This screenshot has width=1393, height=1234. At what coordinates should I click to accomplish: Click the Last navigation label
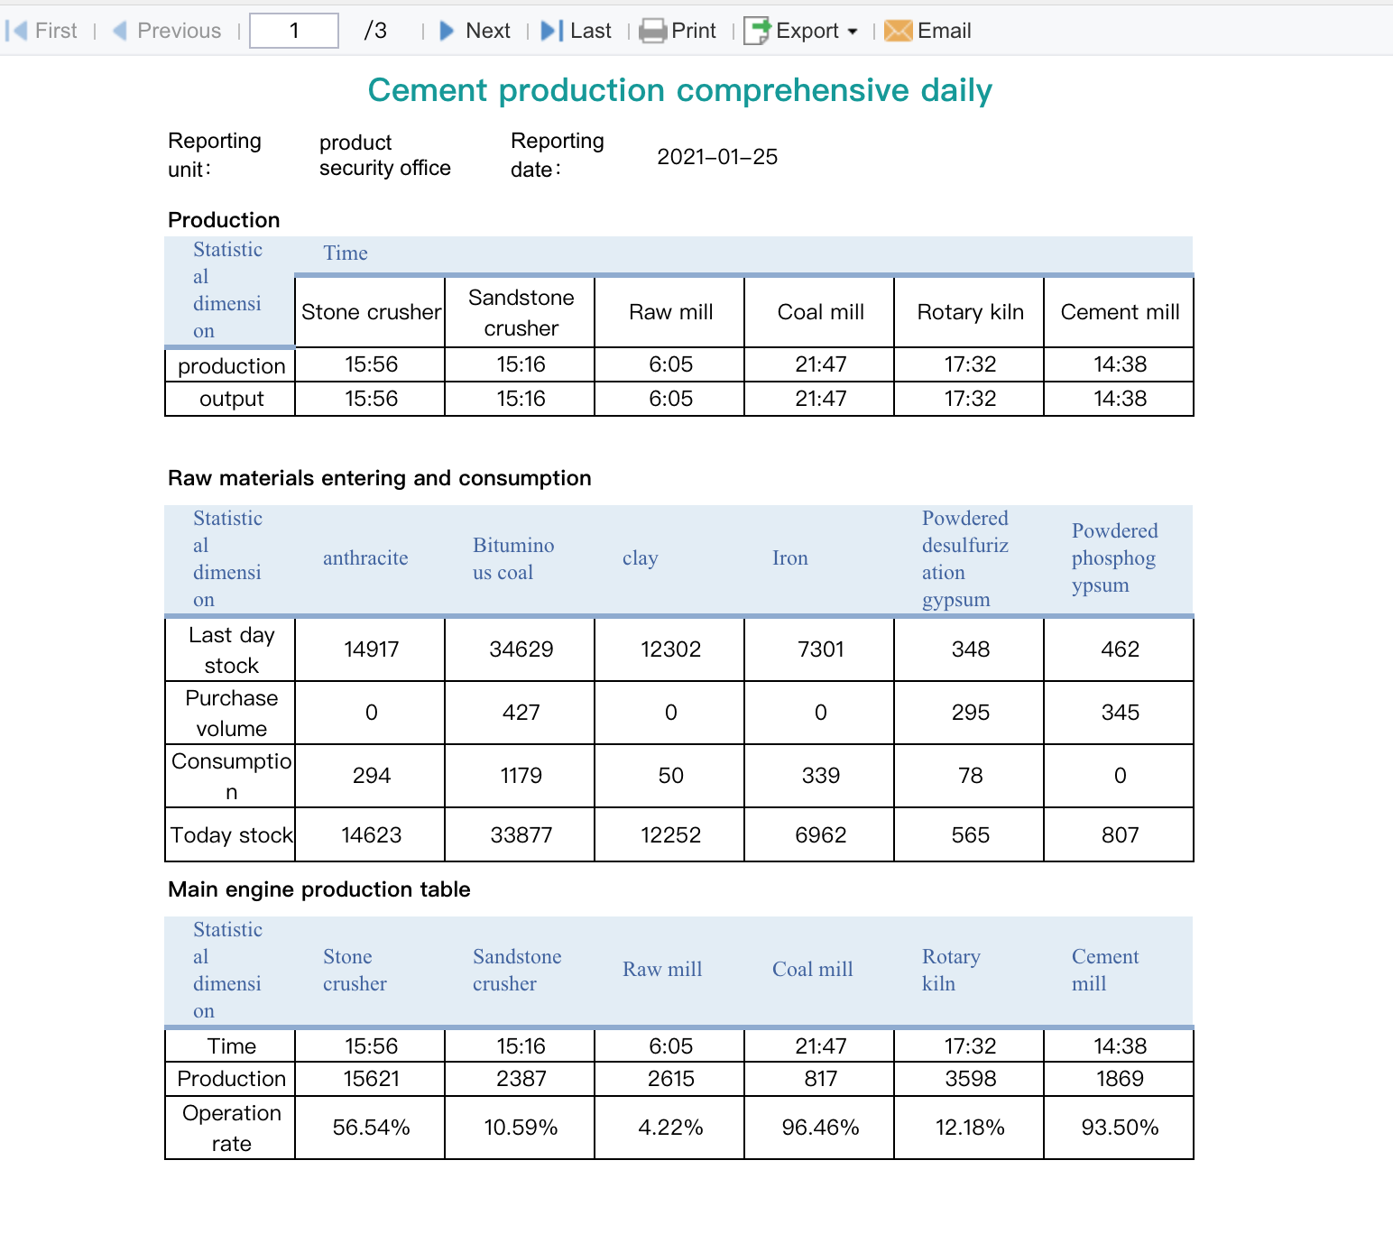[x=591, y=30]
